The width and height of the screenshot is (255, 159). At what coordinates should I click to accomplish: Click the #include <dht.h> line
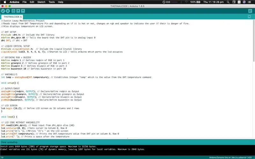[x=28, y=35]
